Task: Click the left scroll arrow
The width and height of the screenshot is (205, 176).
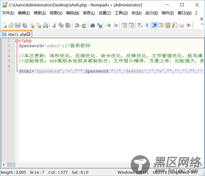Action: point(4,165)
